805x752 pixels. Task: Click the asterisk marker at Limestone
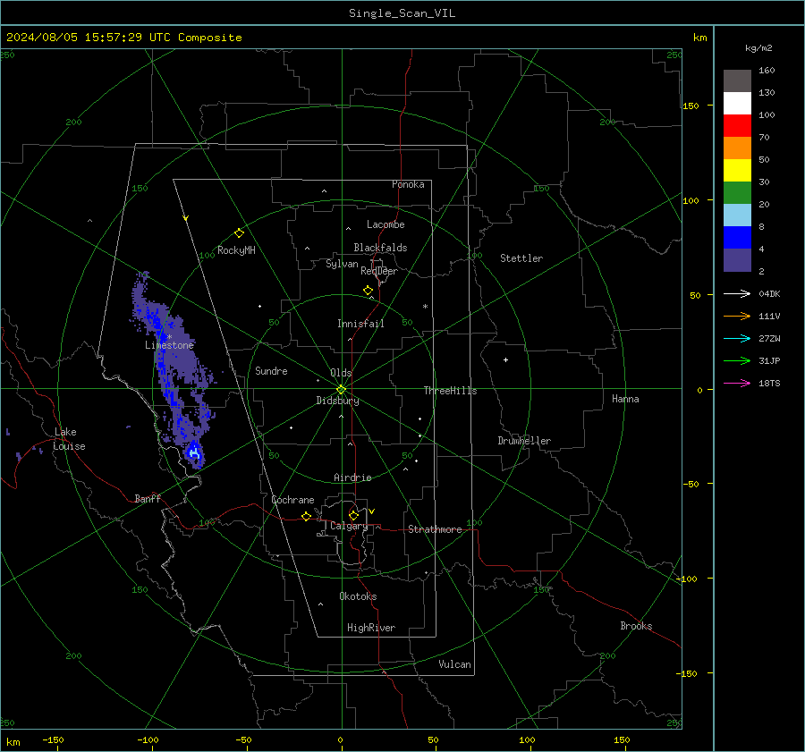[x=169, y=337]
